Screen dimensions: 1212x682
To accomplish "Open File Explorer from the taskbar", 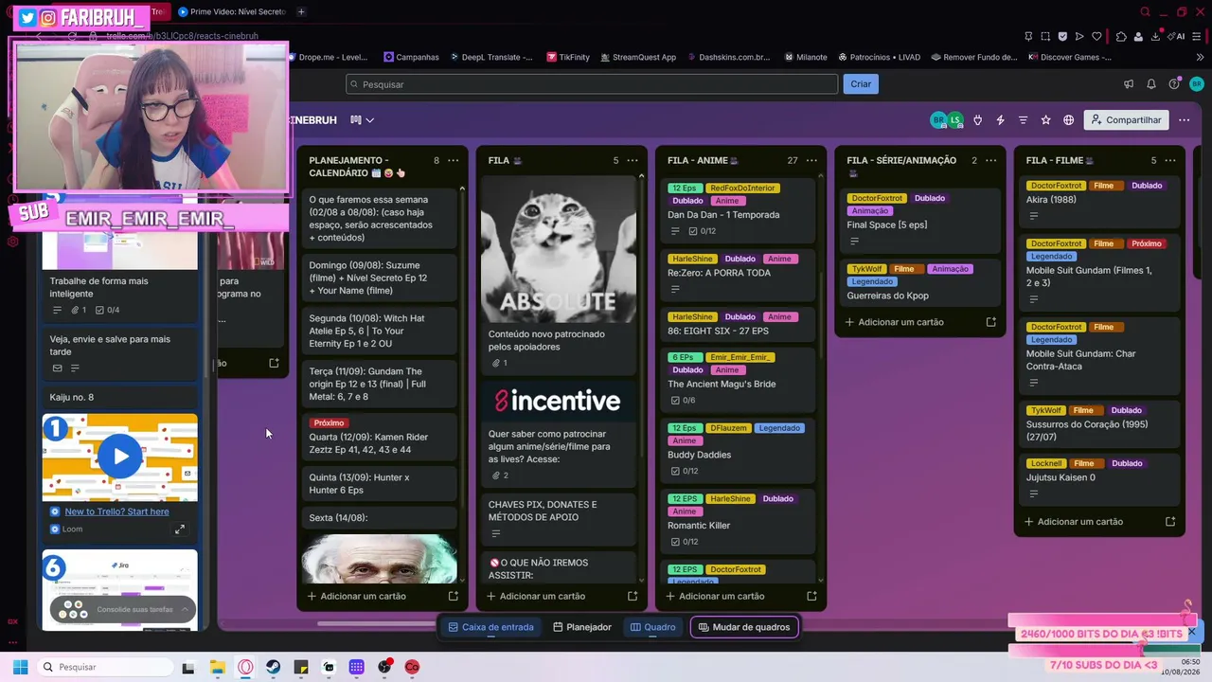I will tap(218, 667).
